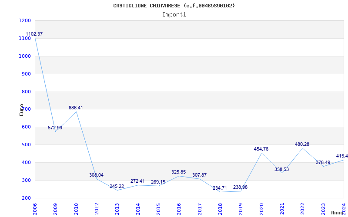Screen dimensions: 348x217
Task: Select the 500 Euro axis tick label
Action: point(27,145)
